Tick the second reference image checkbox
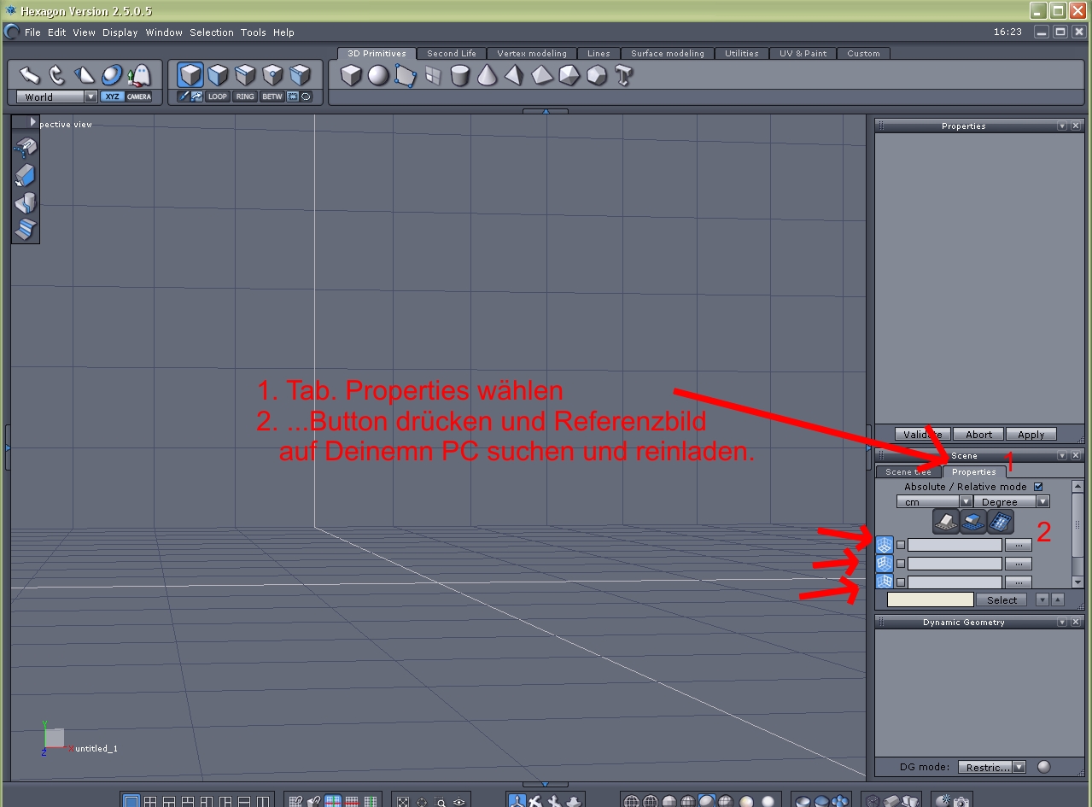Viewport: 1092px width, 807px height. (x=901, y=564)
